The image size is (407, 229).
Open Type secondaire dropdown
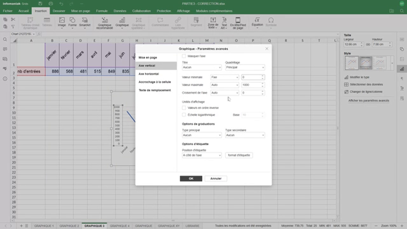pyautogui.click(x=245, y=135)
